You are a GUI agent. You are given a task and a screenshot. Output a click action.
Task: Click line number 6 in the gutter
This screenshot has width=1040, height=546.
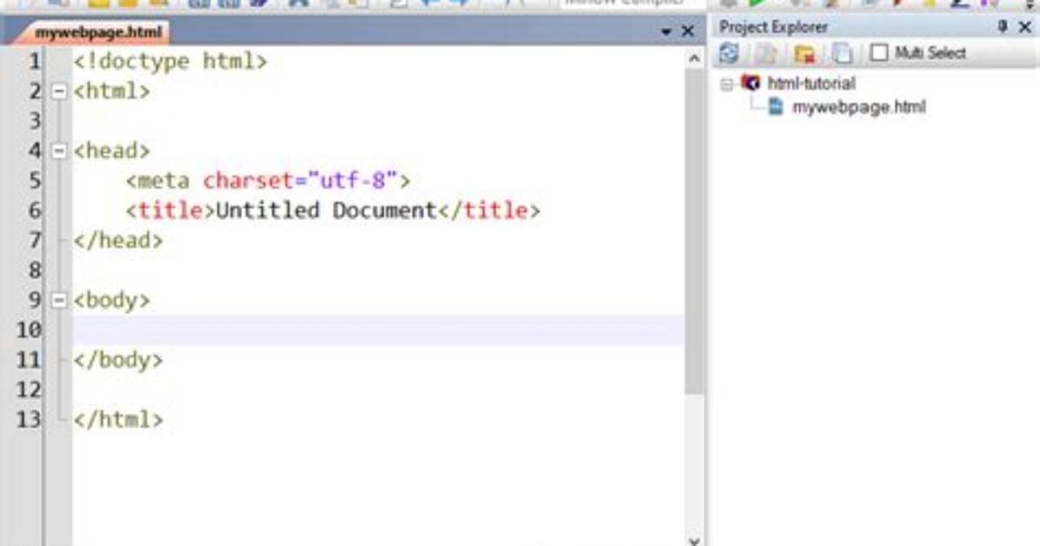[x=35, y=211]
